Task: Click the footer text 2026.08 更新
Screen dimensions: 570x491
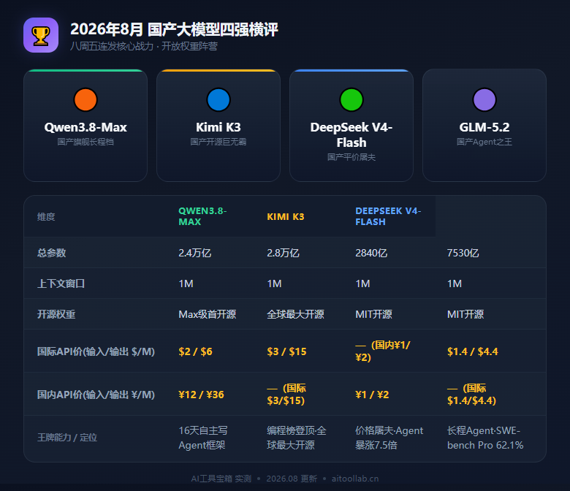Action: (292, 479)
